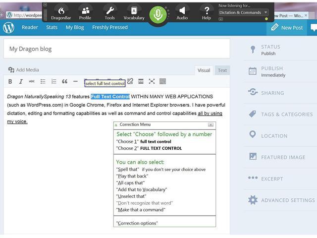This screenshot has height=238, width=317.
Task: Open Freshly Pressed
Action: [x=110, y=27]
